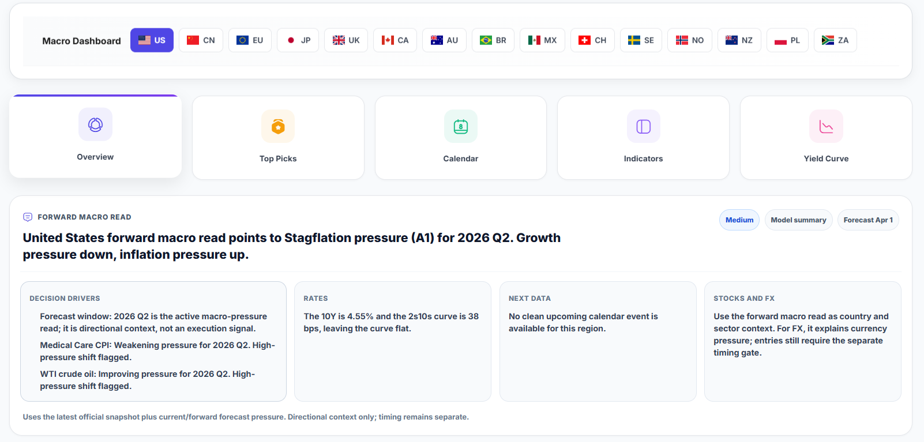The width and height of the screenshot is (924, 442).
Task: Click the Norway flag icon
Action: (682, 40)
